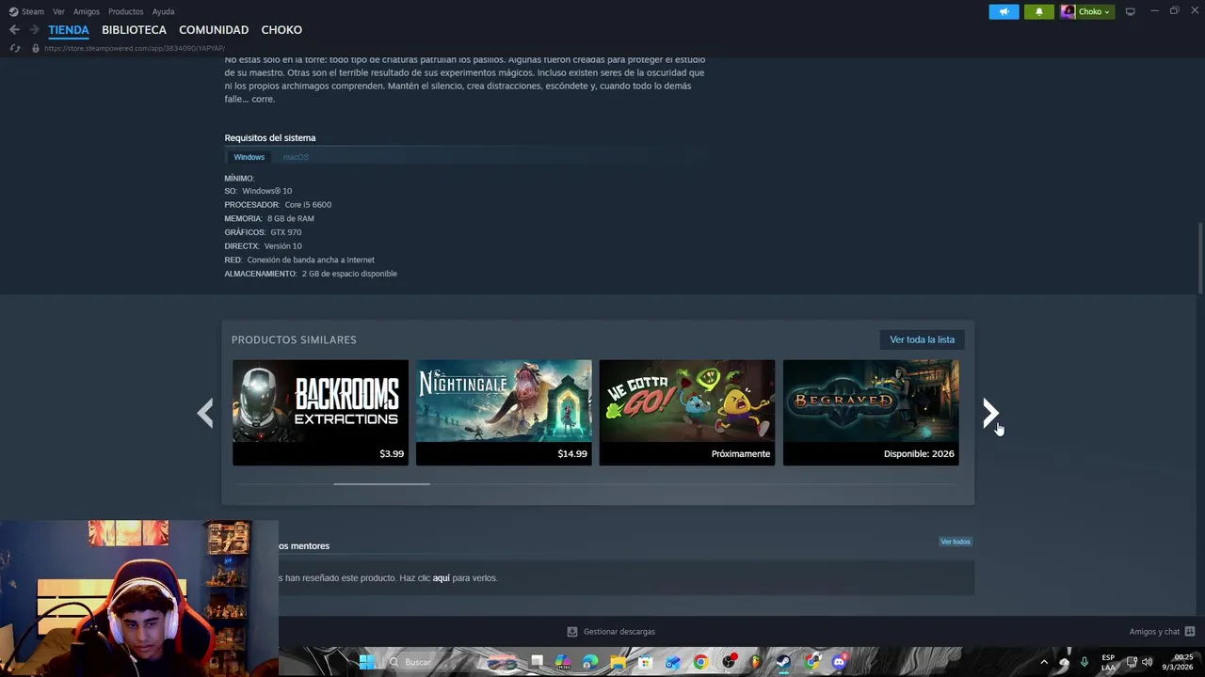Click the ESP LAA language indicator
Viewport: 1205px width, 677px height.
pos(1108,662)
